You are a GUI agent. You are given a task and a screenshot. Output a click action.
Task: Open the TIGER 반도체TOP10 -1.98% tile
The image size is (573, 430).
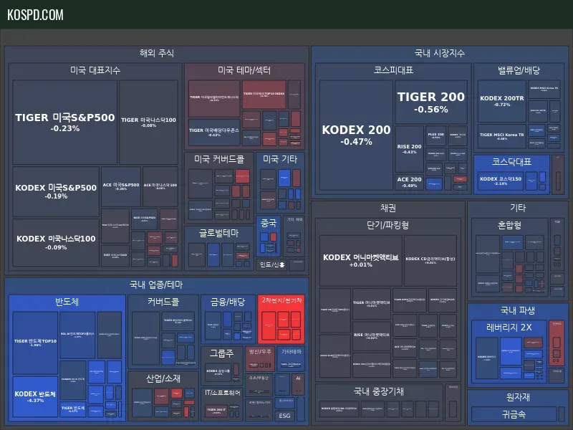(35, 343)
